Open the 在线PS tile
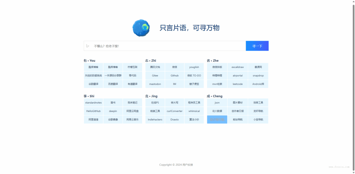The width and height of the screenshot is (355, 174). [155, 103]
